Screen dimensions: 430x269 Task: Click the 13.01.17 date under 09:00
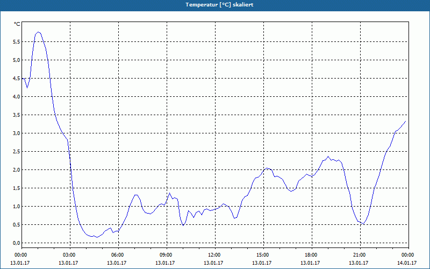click(165, 263)
